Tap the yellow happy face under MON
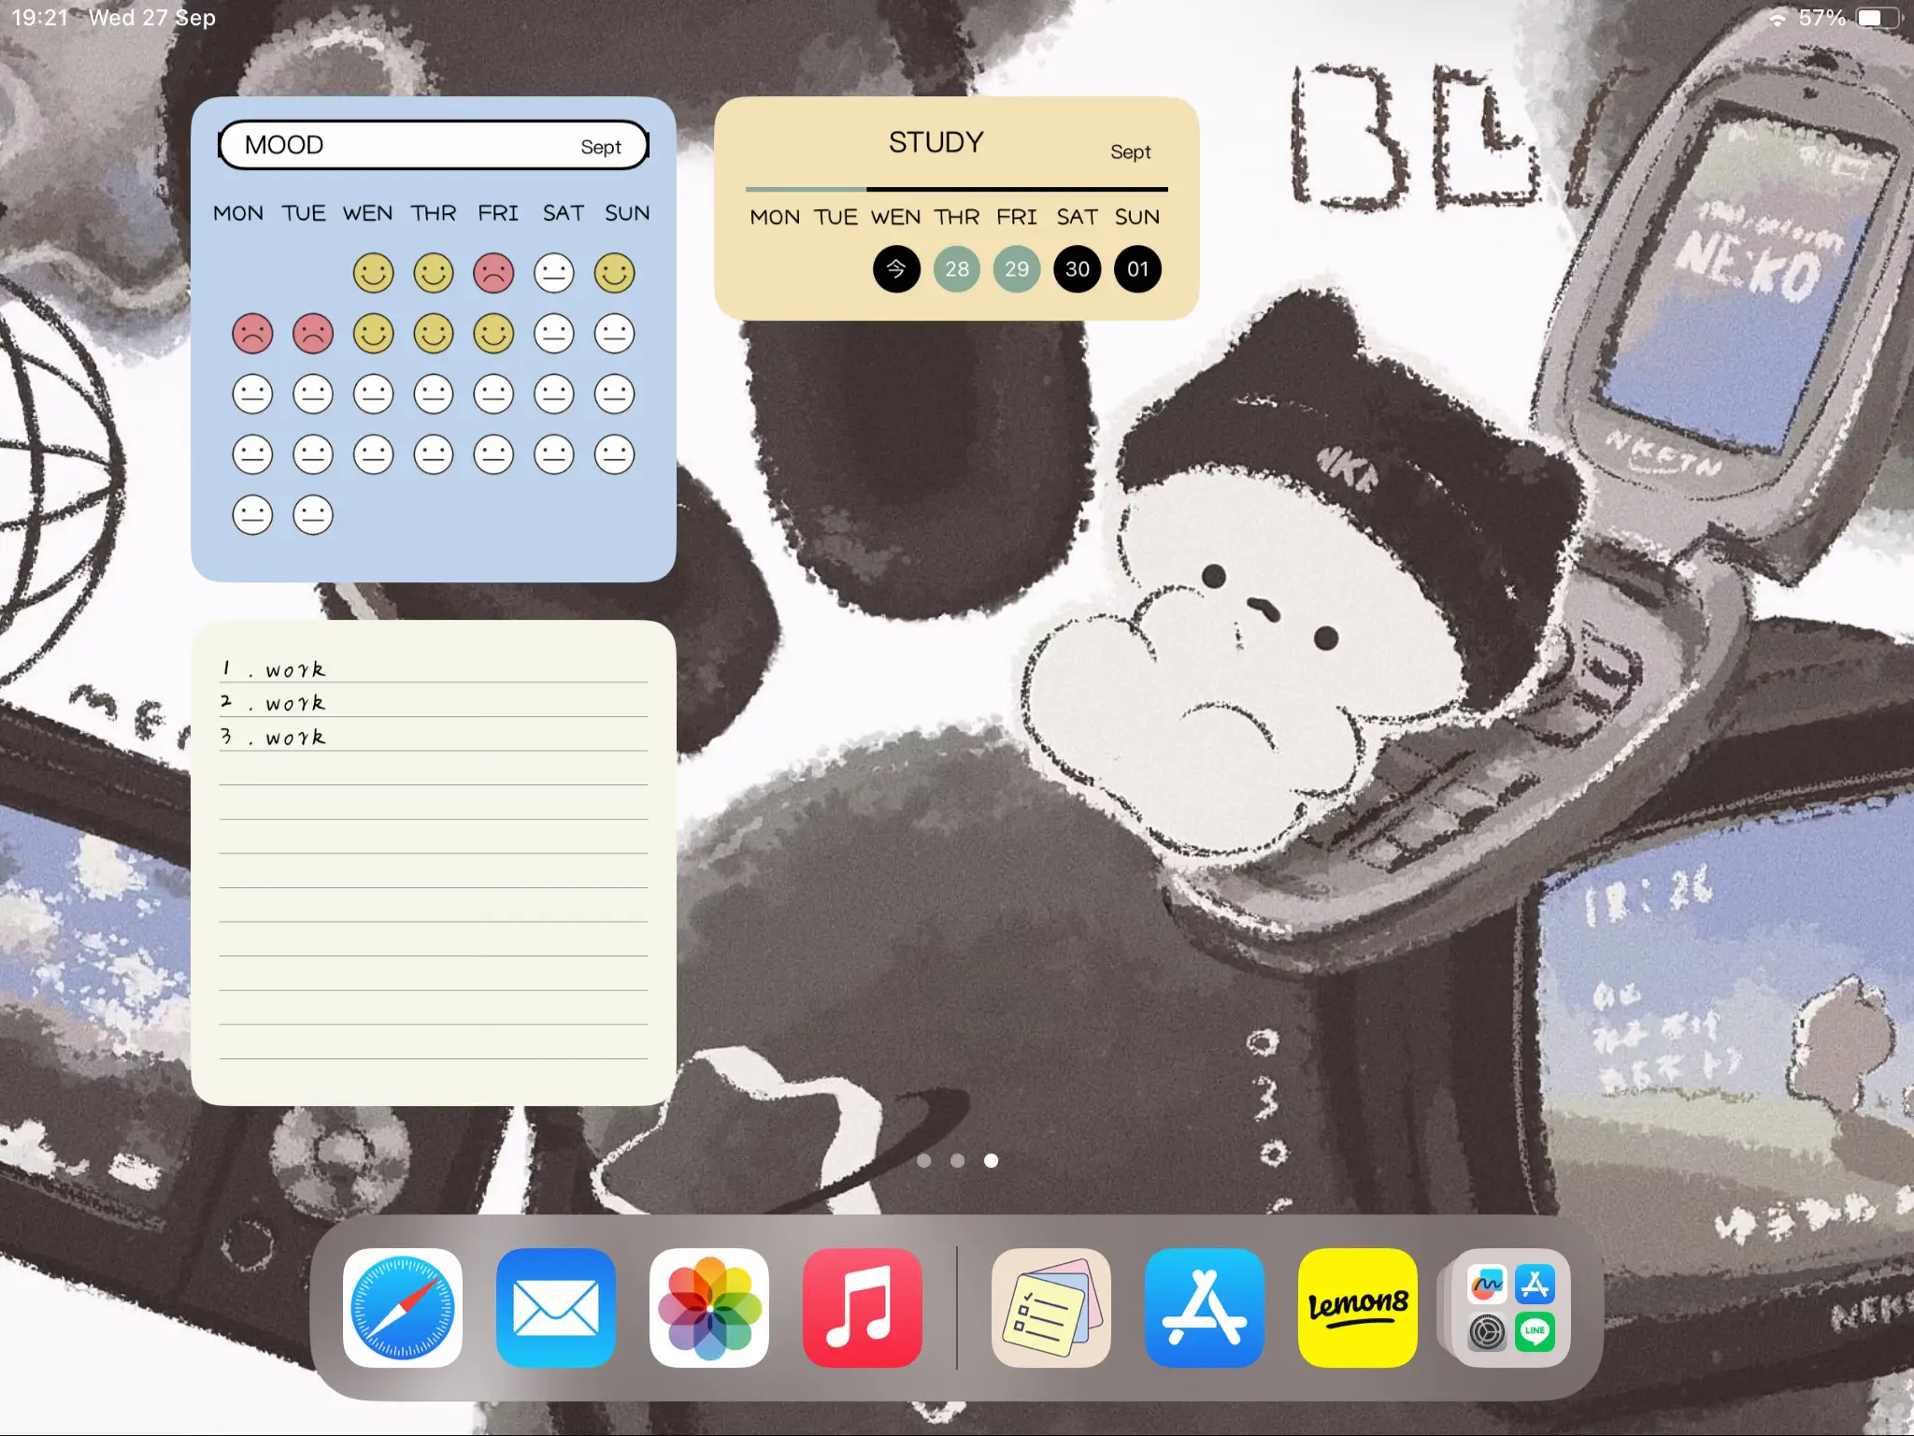The height and width of the screenshot is (1436, 1914). click(373, 273)
